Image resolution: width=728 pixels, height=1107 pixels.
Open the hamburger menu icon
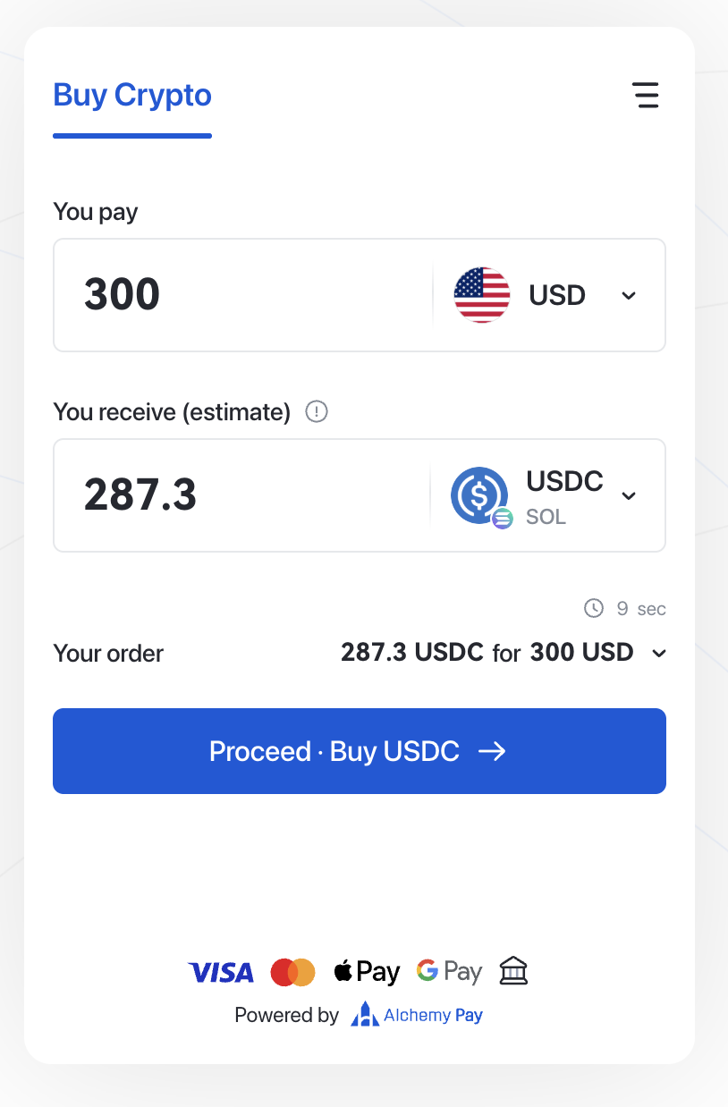[645, 95]
